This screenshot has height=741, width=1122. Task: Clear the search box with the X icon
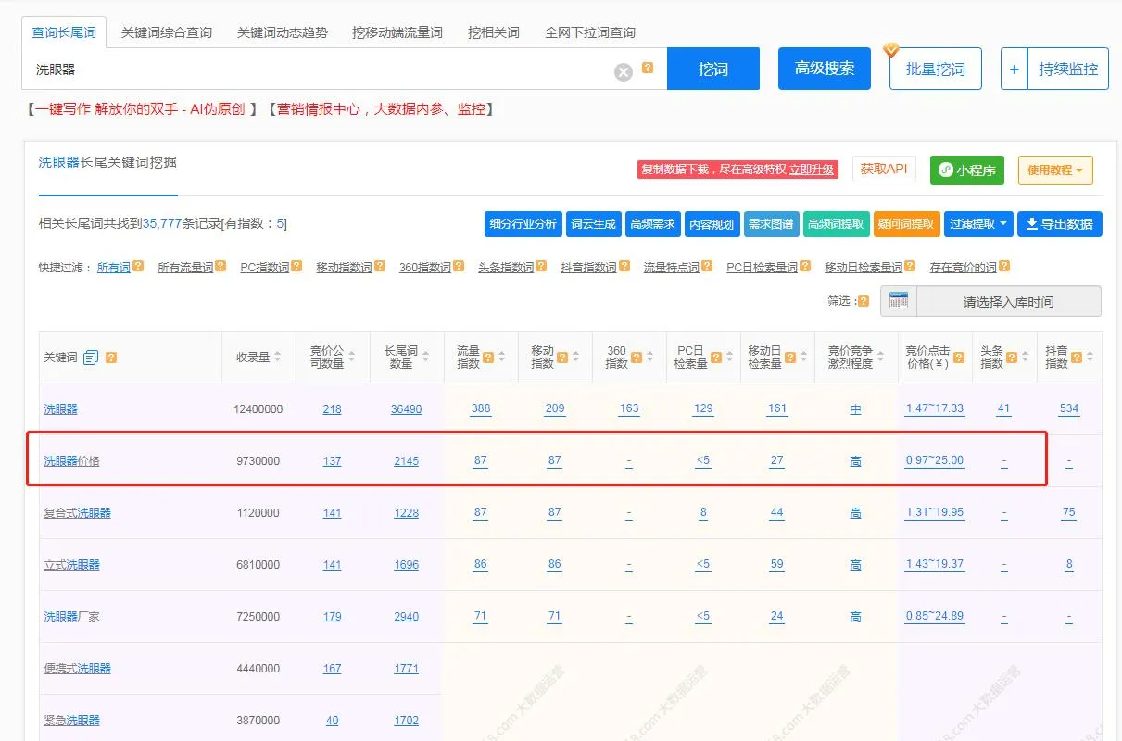[624, 71]
